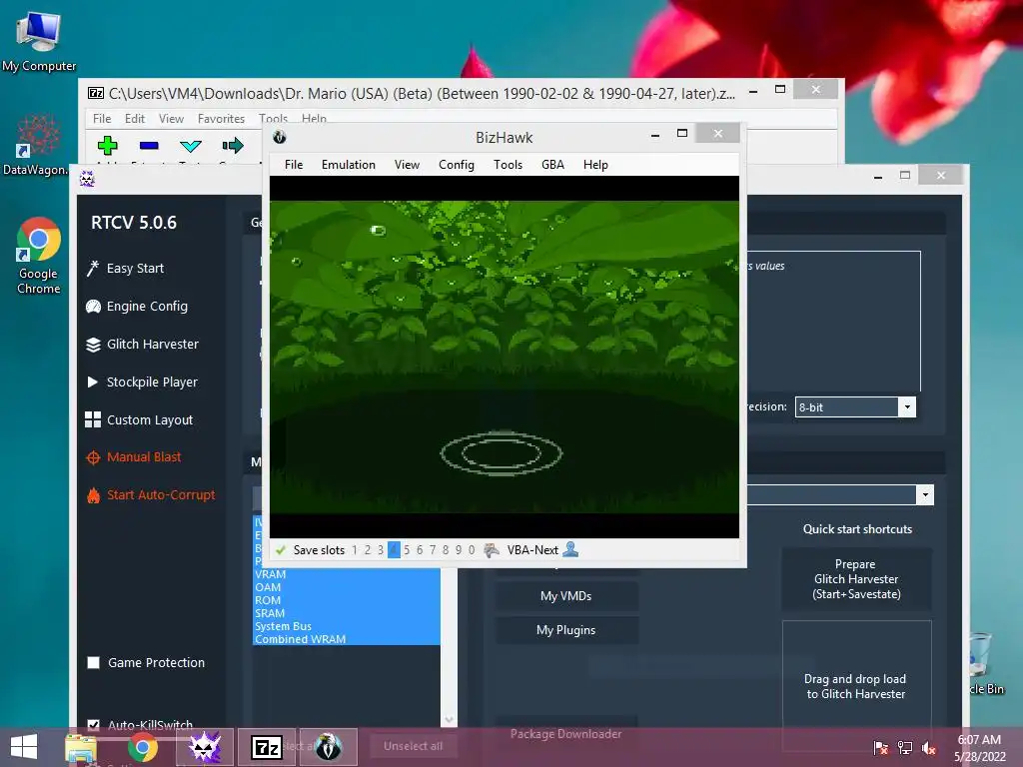Click the Drag and drop load area
This screenshot has width=1023, height=767.
click(856, 686)
